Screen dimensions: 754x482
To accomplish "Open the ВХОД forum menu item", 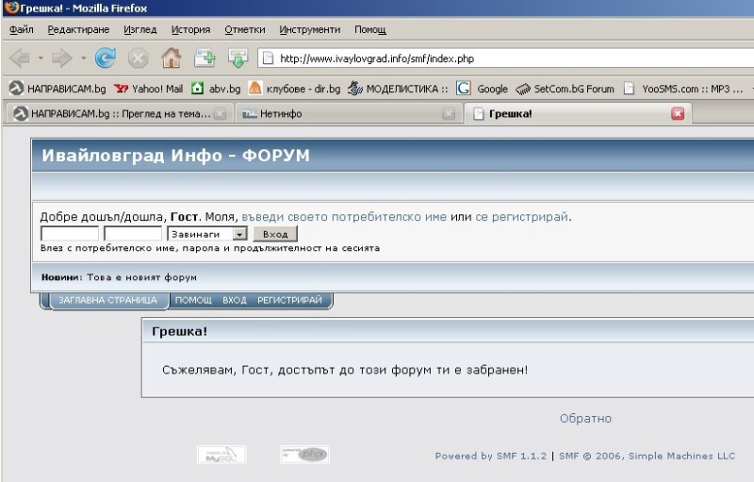I will point(234,300).
